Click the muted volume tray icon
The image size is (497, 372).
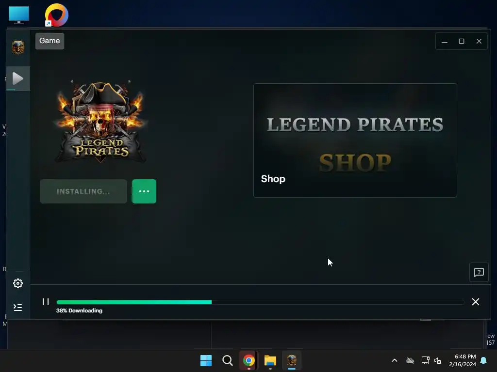(x=438, y=360)
